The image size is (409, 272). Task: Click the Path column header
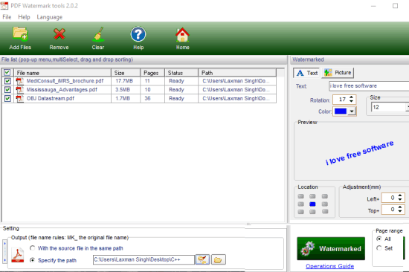click(x=237, y=73)
